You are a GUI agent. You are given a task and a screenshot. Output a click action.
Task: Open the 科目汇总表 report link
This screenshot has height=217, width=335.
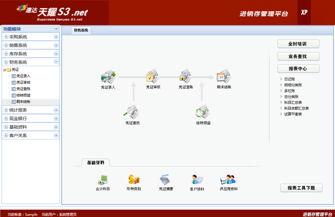(293, 102)
